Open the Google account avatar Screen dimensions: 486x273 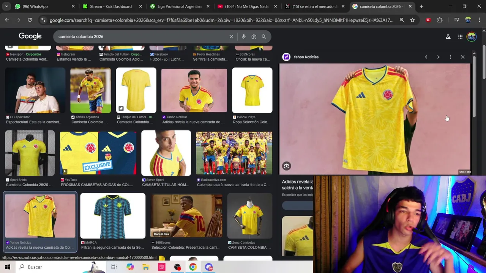tap(472, 36)
